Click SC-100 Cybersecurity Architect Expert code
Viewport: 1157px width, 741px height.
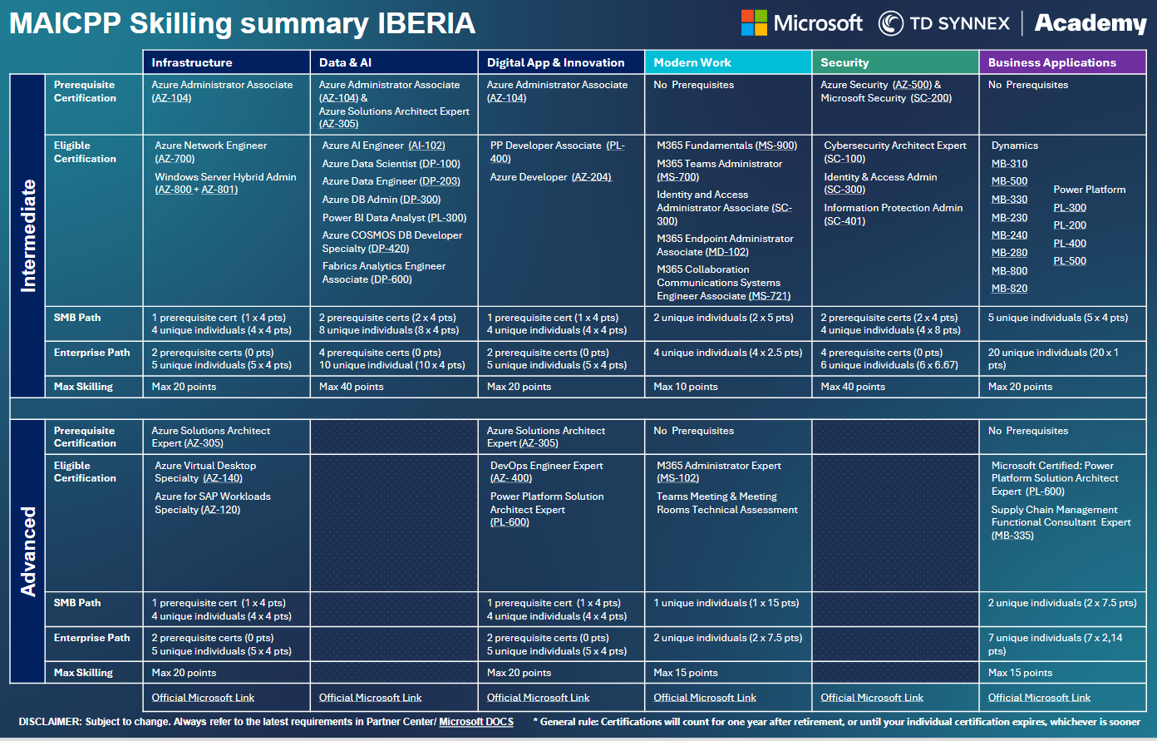click(x=844, y=159)
